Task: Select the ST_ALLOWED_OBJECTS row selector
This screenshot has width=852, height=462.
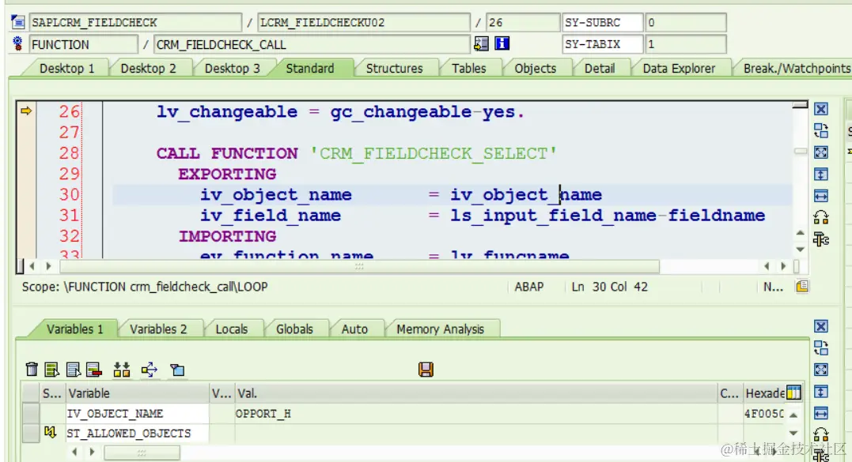Action: (x=31, y=433)
